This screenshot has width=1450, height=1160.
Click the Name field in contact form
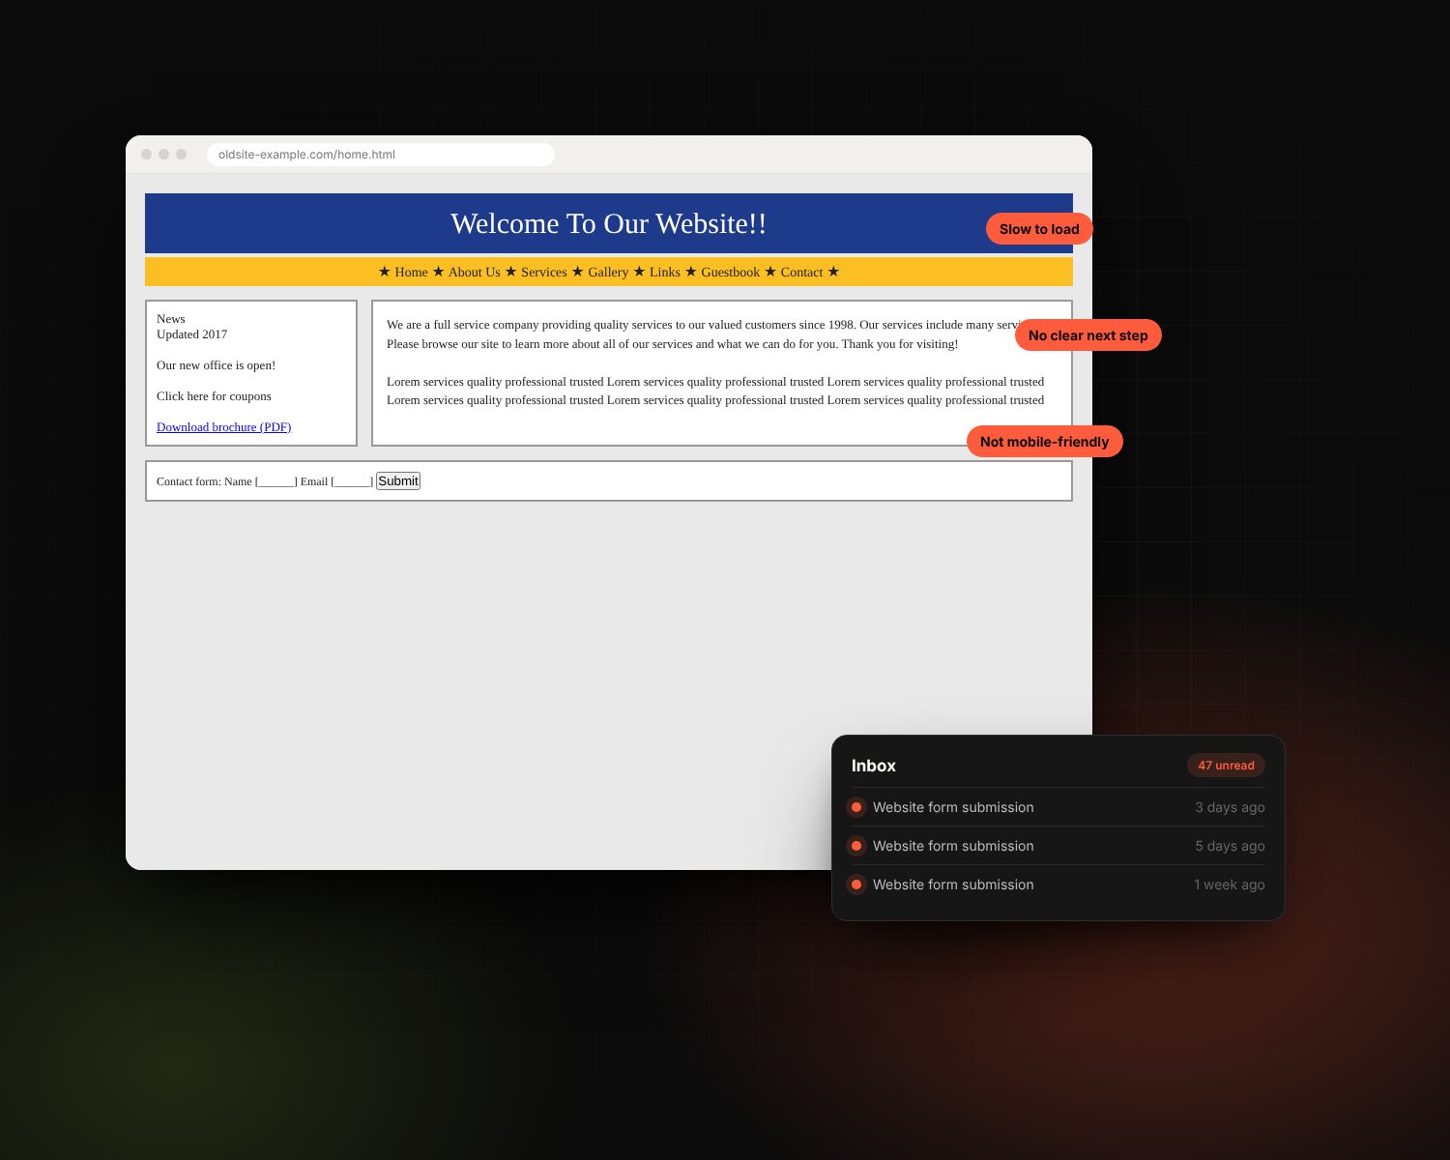click(x=276, y=481)
